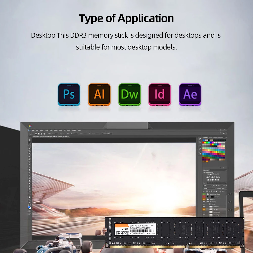Click the New Selection option icon
This screenshot has width=253, height=253.
click(x=36, y=134)
